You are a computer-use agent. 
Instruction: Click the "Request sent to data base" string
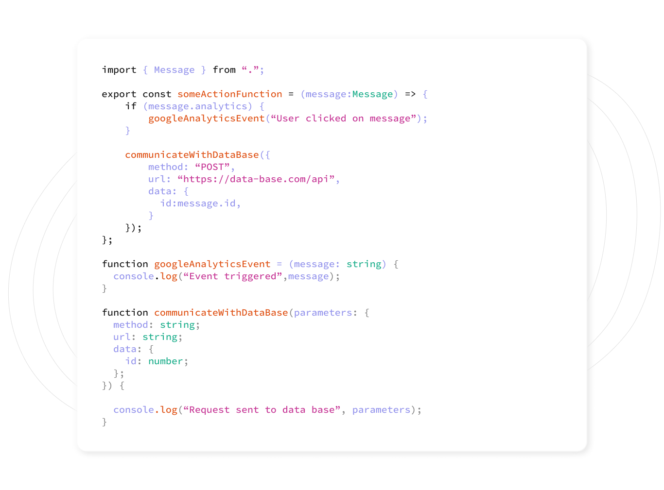[262, 410]
